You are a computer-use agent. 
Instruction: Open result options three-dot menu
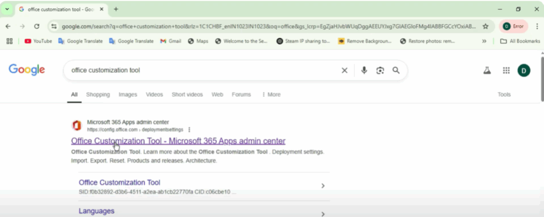pos(189,130)
